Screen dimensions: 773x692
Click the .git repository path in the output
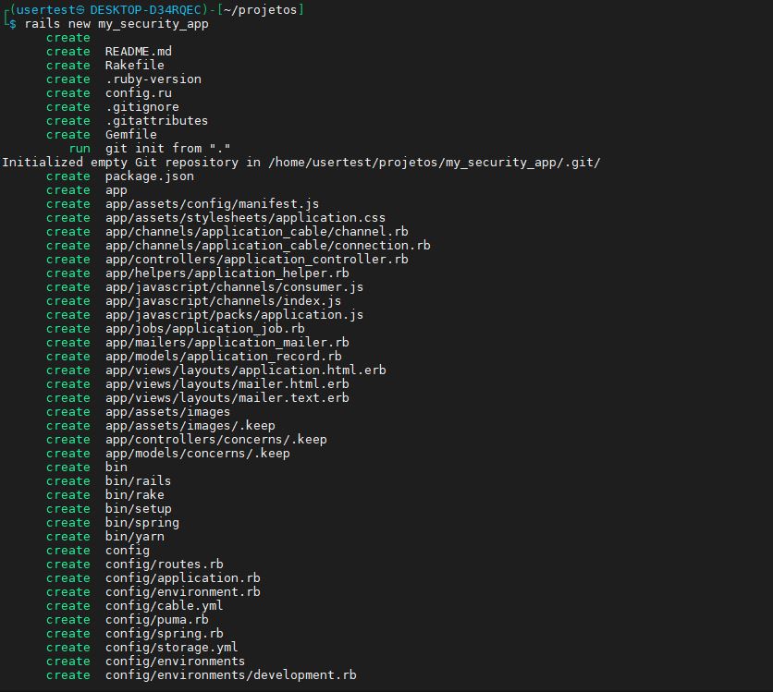point(434,163)
